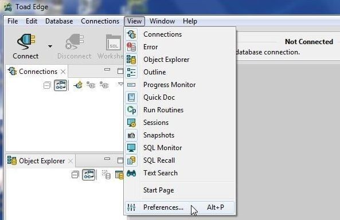Click the Connect plug icon in toolbar
This screenshot has height=220, width=340.
26,42
